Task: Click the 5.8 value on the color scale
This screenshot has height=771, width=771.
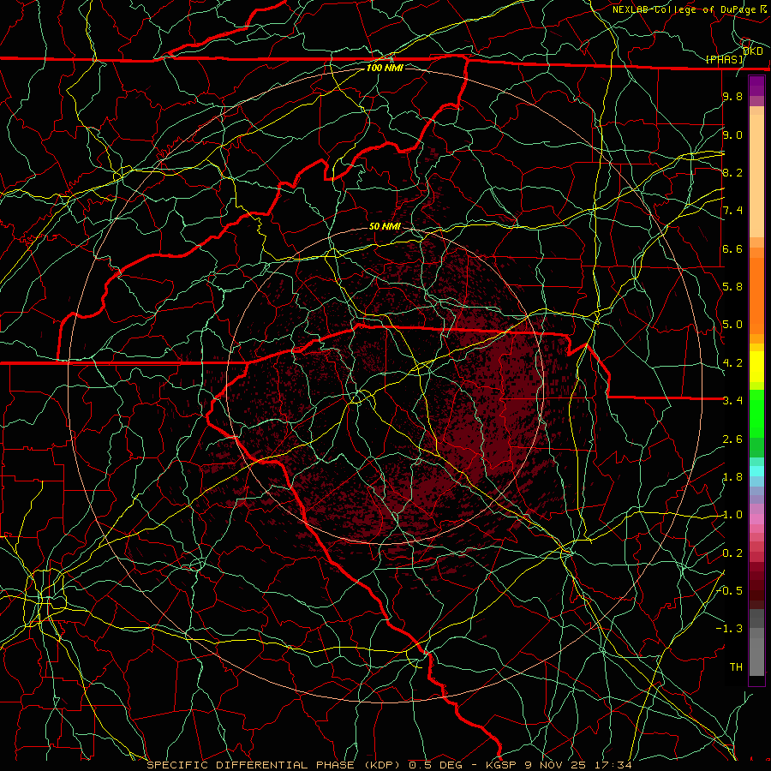Action: point(732,287)
